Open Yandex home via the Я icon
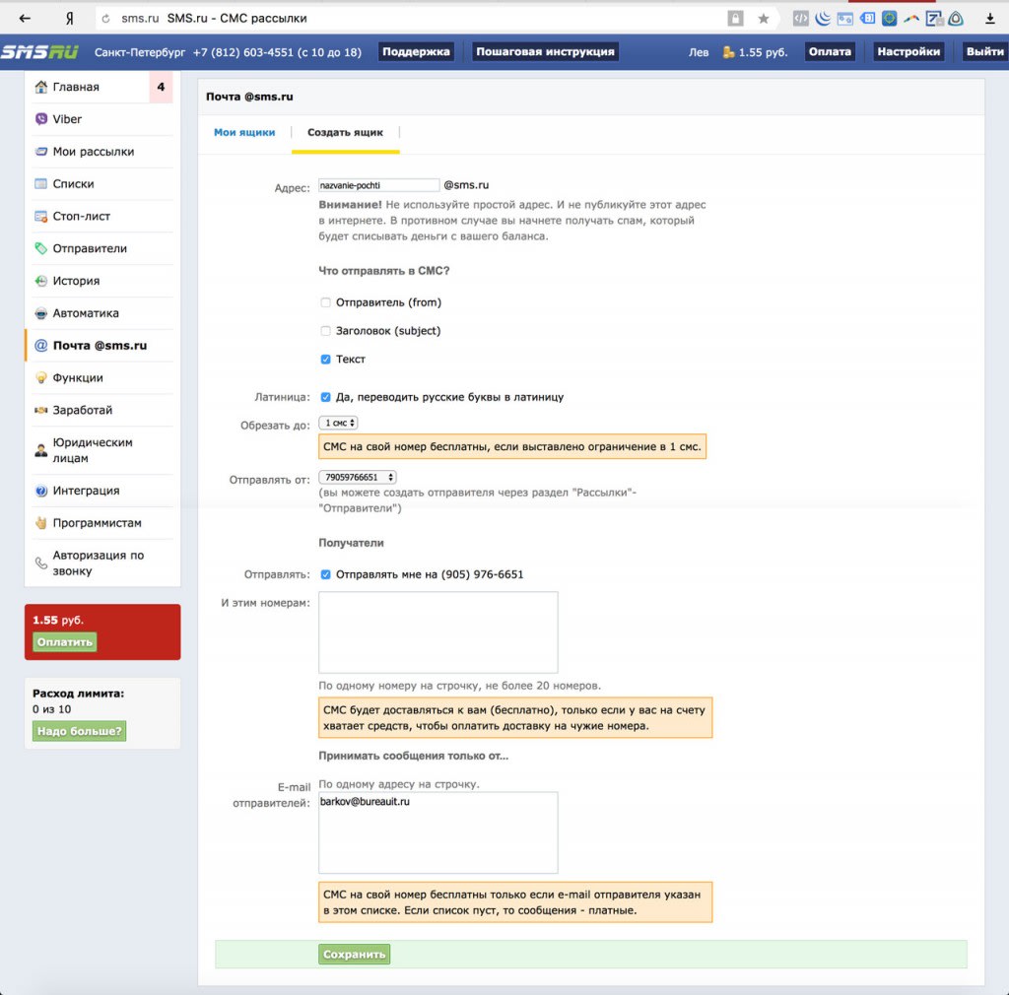 click(x=70, y=19)
